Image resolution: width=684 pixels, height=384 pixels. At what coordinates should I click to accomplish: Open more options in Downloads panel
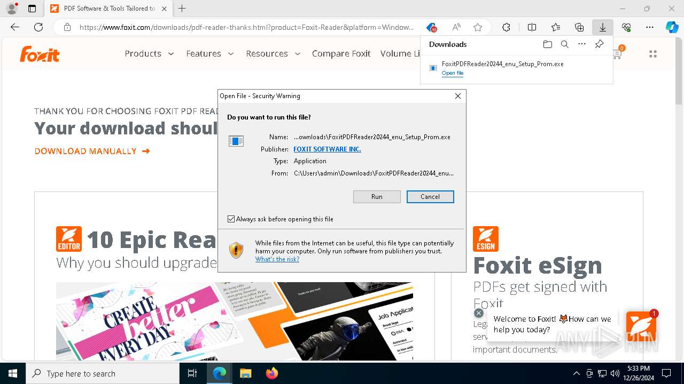(x=582, y=44)
